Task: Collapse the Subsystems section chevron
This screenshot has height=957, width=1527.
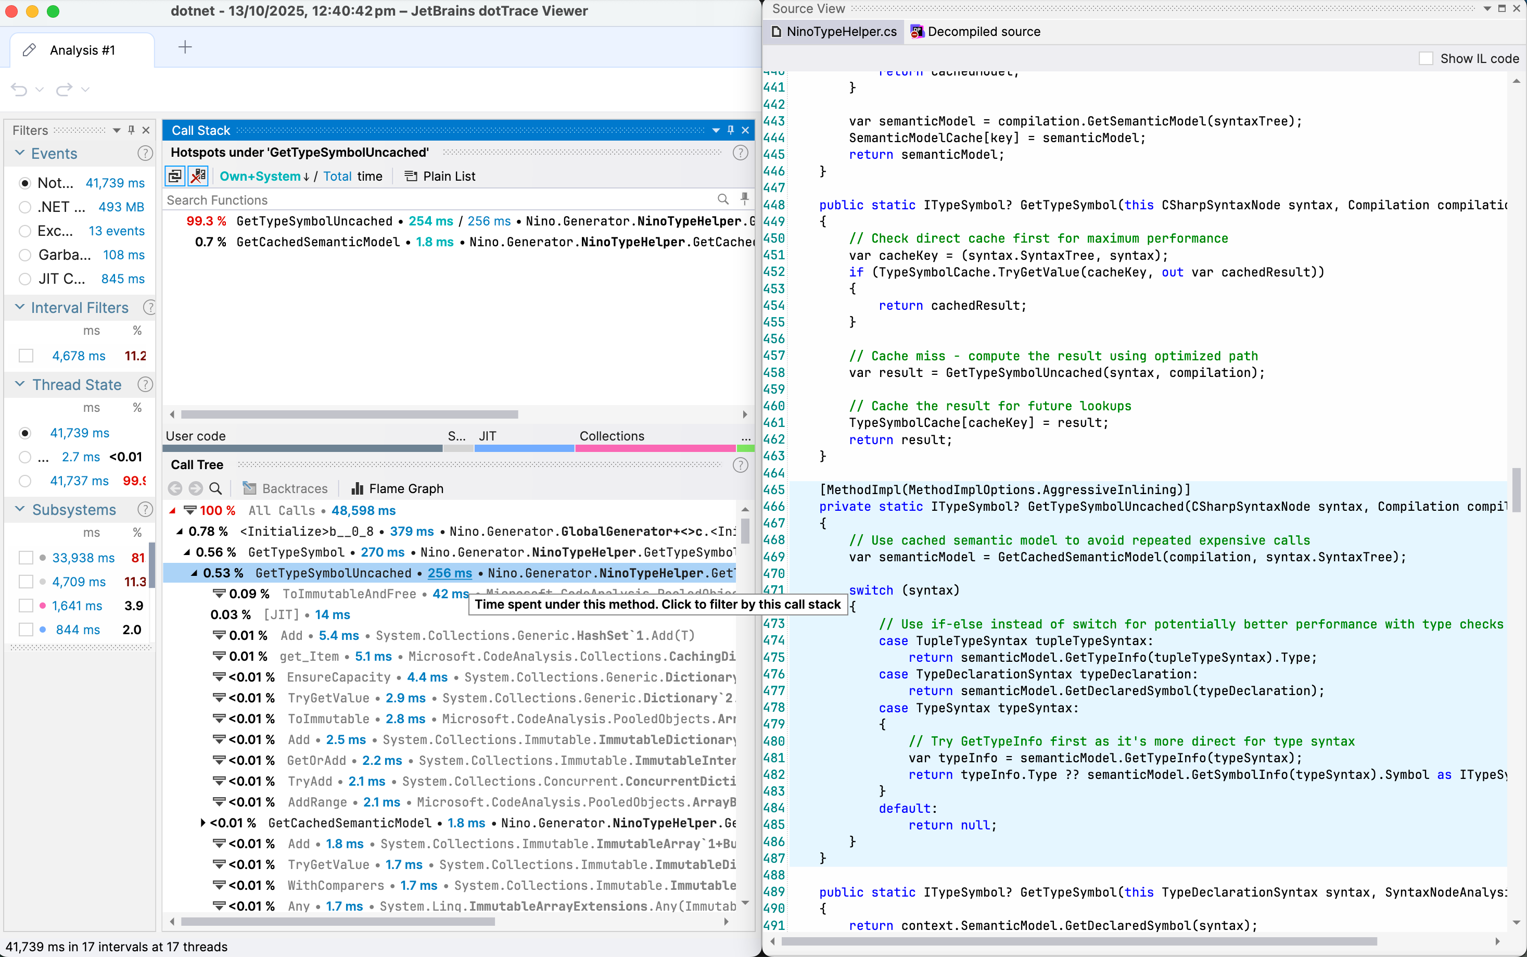Action: tap(20, 509)
